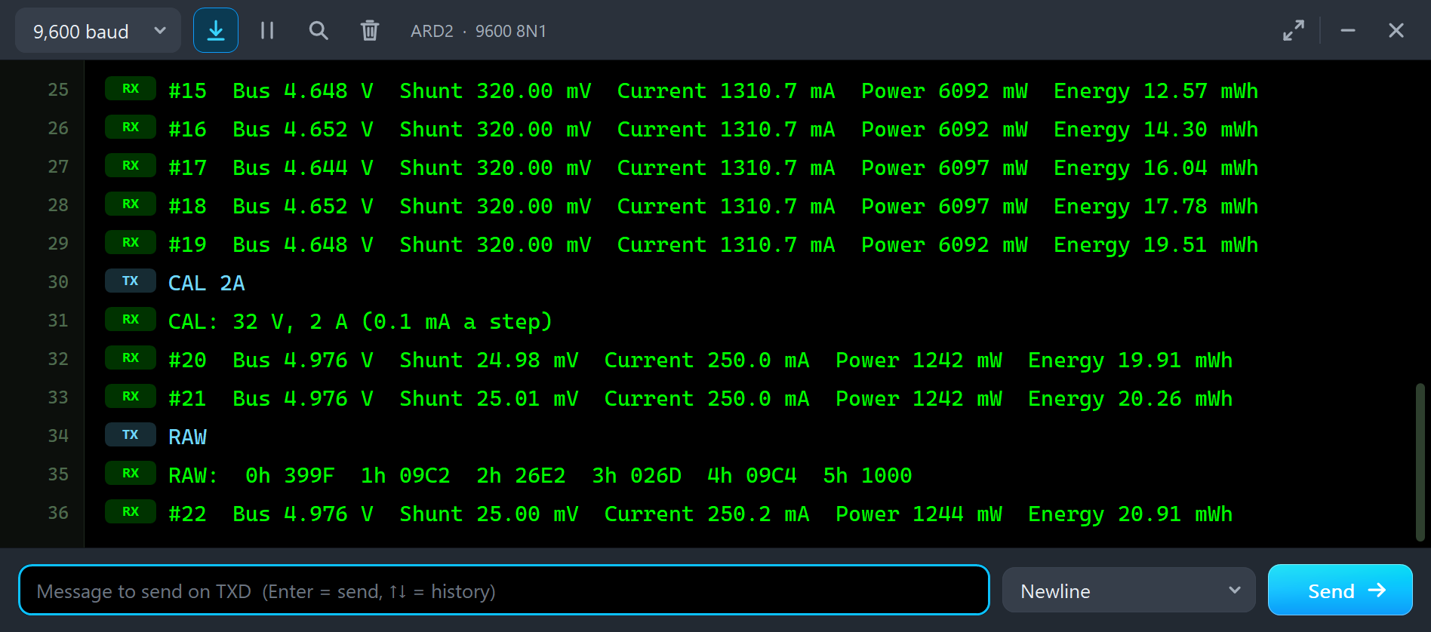This screenshot has width=1431, height=632.
Task: Click the TX badge on the CAL 2A line
Action: click(x=131, y=281)
